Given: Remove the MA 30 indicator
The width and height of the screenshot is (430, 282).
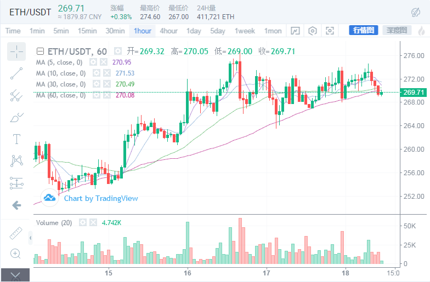Looking at the screenshot, I should pos(106,84).
